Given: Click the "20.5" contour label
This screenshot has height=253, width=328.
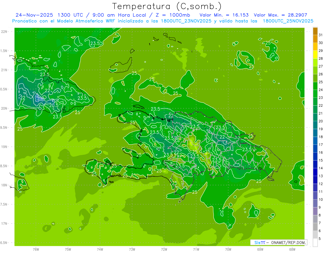Looking at the screenshot, I should coord(54,105).
